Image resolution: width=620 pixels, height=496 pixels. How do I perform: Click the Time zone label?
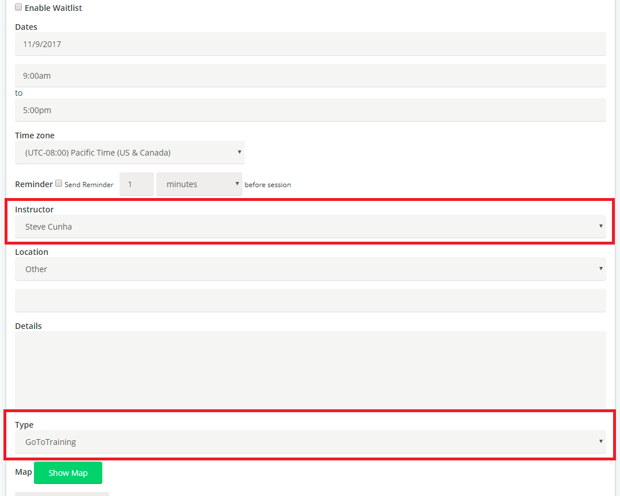click(x=35, y=135)
